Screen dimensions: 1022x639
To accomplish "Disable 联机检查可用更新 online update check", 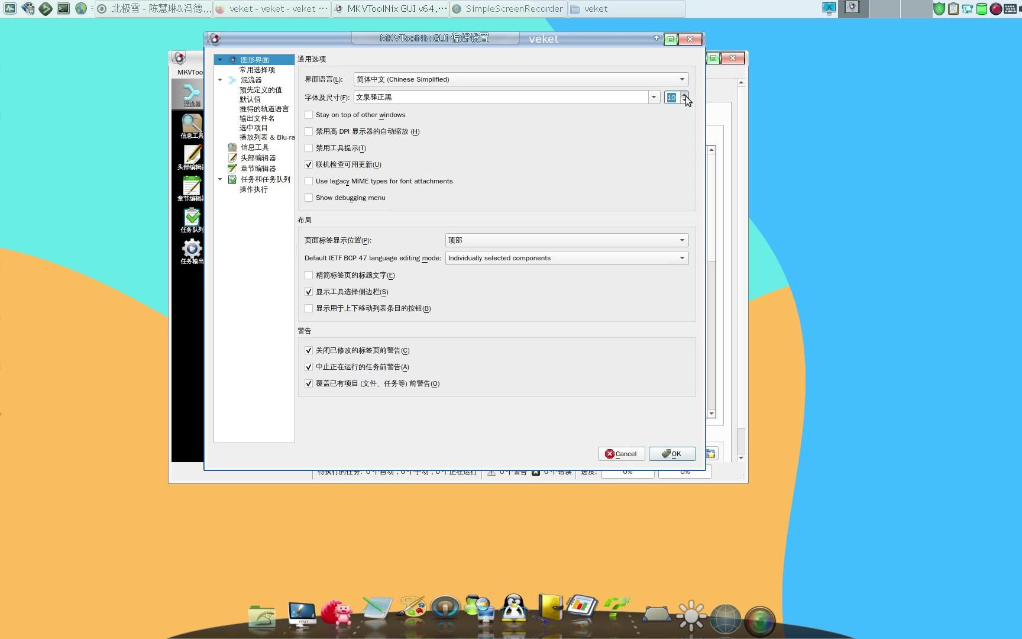I will (x=309, y=164).
